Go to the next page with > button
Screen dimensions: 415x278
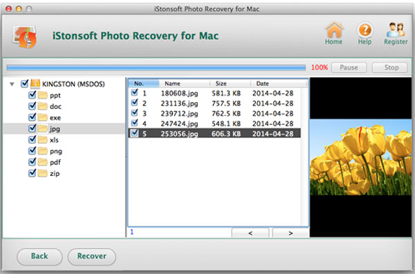point(290,233)
